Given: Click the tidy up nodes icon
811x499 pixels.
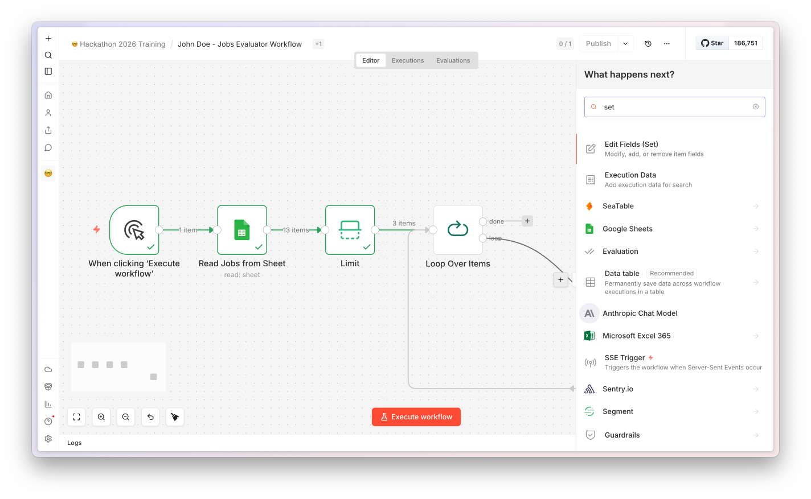Looking at the screenshot, I should click(175, 417).
